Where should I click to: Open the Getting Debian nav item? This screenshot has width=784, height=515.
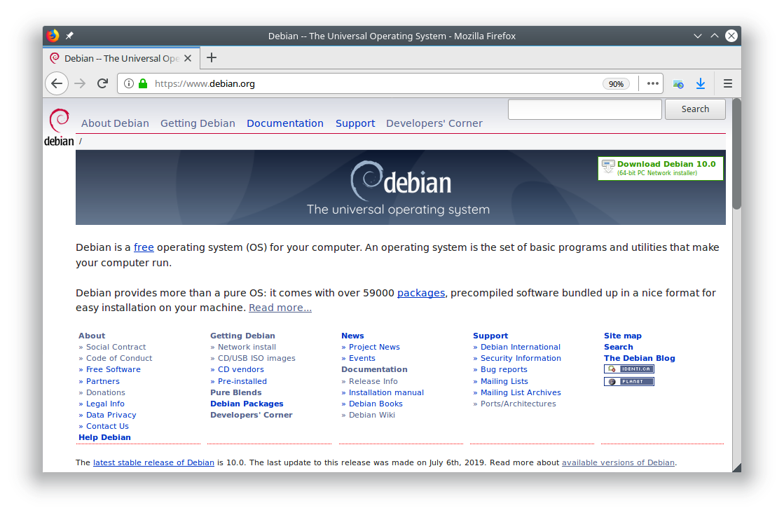198,123
